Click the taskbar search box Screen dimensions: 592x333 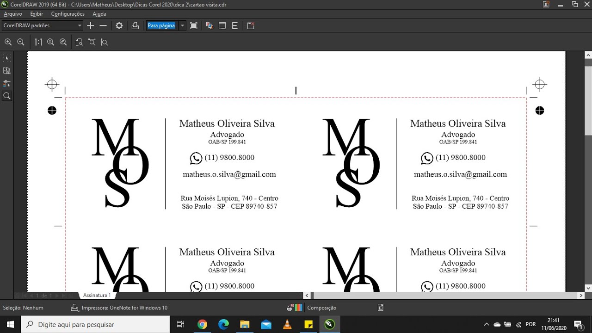95,324
